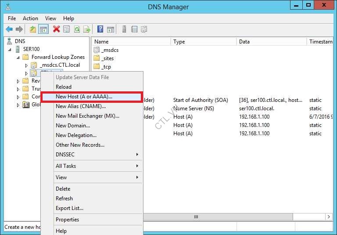The width and height of the screenshot is (337, 235).
Task: Open the Action menu in menu bar
Action: coord(30,18)
